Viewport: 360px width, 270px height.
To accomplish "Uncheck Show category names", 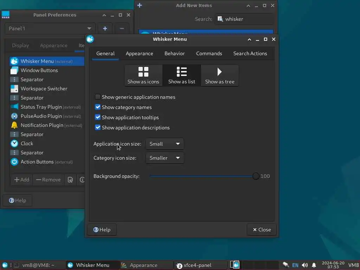I will 98,107.
